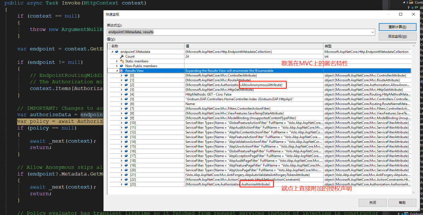Click the cube icon of row [8]

[126, 114]
